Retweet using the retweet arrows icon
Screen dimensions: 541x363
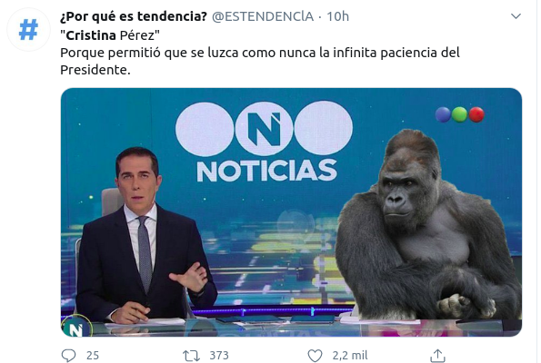(191, 356)
